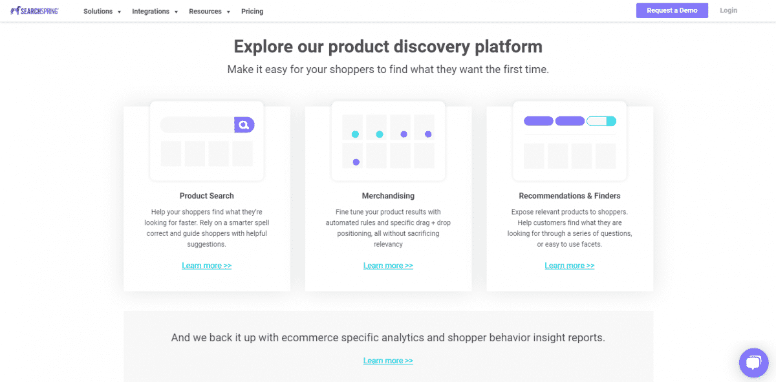Follow Learn more under Recommendations & Finders
Viewport: 776px width, 382px height.
tap(570, 266)
